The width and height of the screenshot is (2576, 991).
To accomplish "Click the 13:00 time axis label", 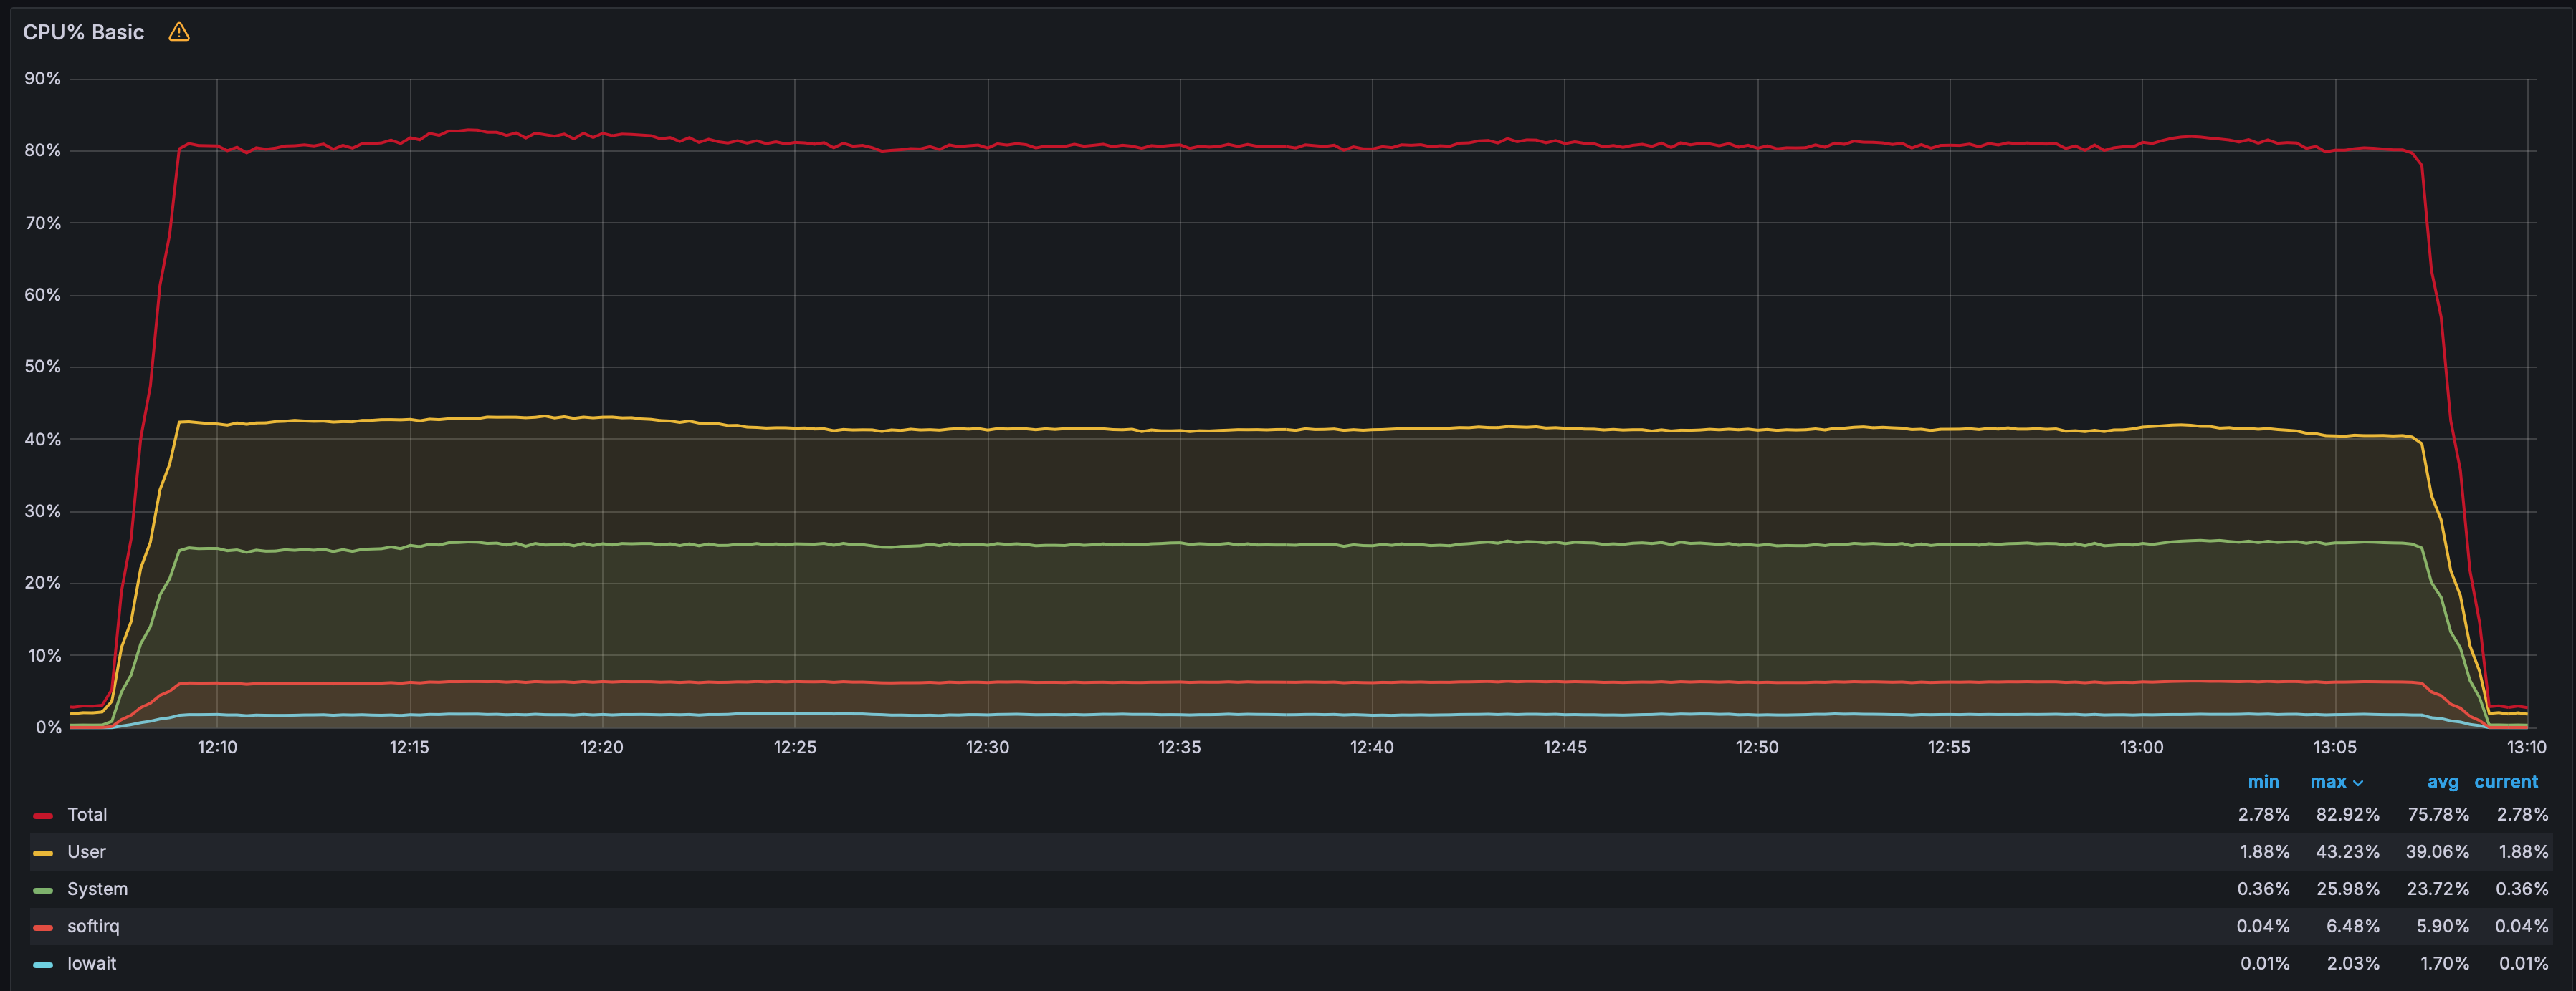I will coord(2141,746).
